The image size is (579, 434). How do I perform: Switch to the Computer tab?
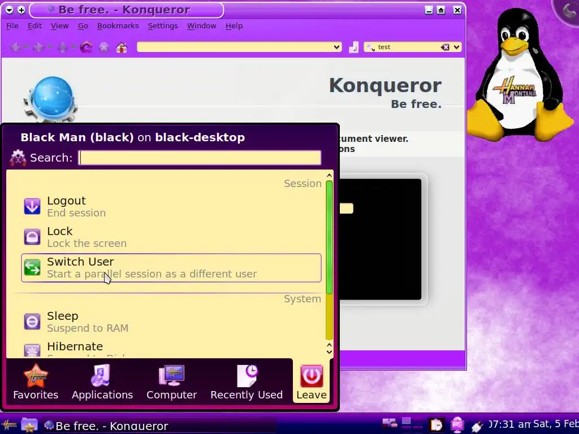172,382
